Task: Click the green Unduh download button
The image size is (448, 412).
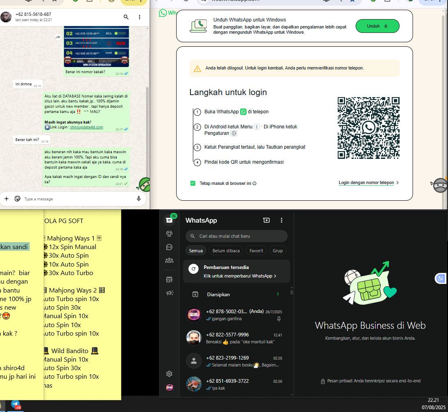Action: click(377, 26)
